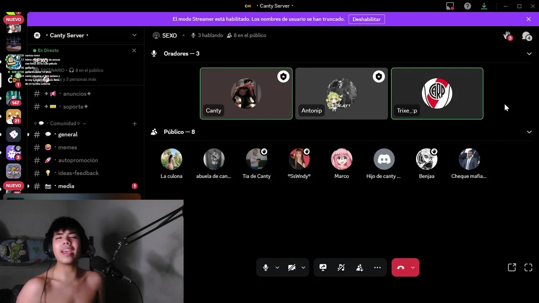Select Trixe_:p speaker tile
This screenshot has height=303, width=539.
[x=437, y=93]
